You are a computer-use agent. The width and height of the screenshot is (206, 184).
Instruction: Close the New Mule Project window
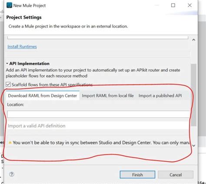tap(189, 5)
